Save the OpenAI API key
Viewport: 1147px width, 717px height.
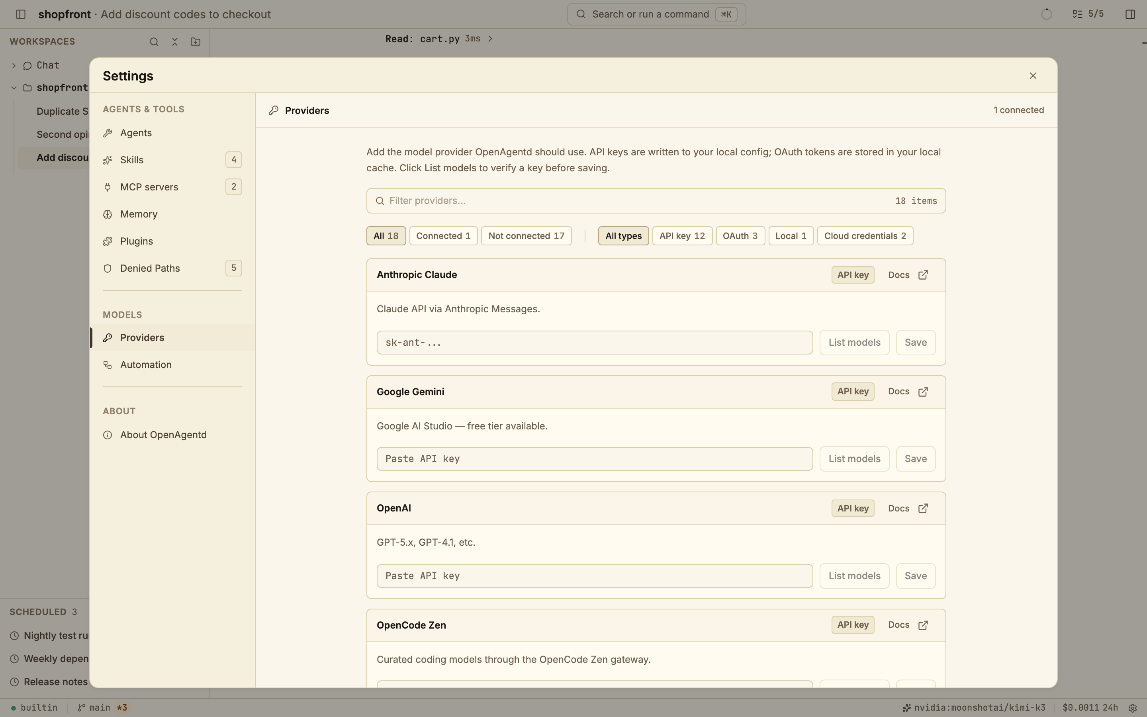[915, 576]
